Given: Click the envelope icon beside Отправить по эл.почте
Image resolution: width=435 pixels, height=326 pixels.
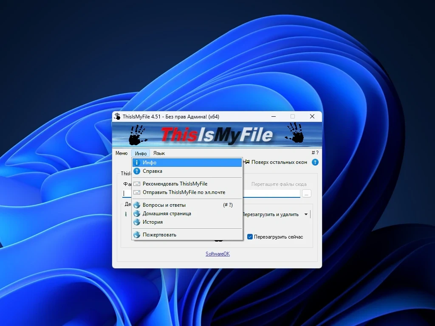Looking at the screenshot, I should click(137, 192).
